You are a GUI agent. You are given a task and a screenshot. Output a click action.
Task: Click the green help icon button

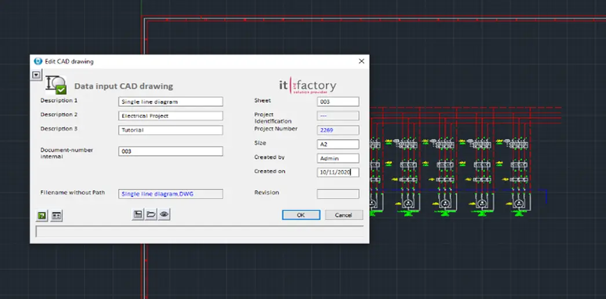[x=42, y=216]
